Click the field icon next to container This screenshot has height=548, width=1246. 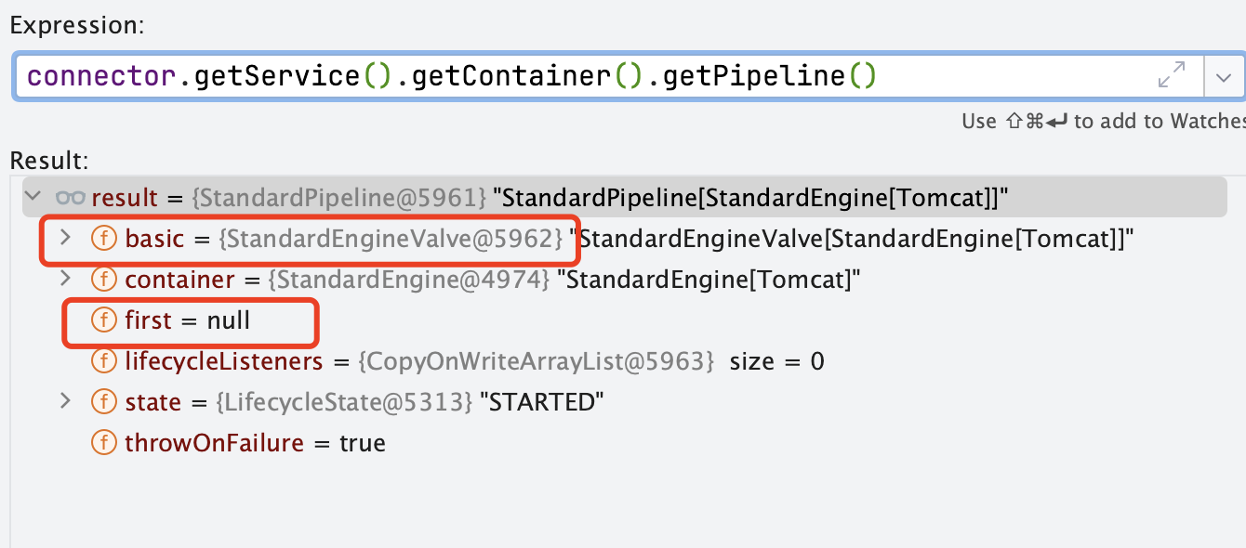click(x=102, y=280)
